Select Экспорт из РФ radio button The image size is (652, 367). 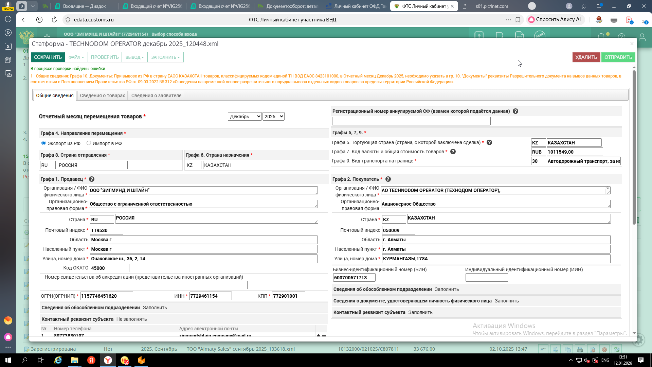[x=43, y=143]
